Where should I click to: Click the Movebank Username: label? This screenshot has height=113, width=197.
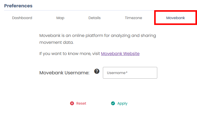pos(64,73)
